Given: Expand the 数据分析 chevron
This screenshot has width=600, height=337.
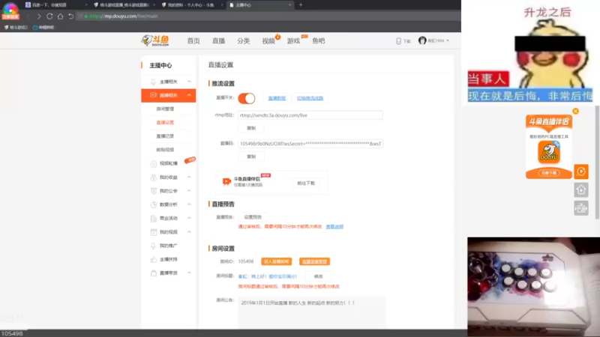Looking at the screenshot, I should (189, 204).
